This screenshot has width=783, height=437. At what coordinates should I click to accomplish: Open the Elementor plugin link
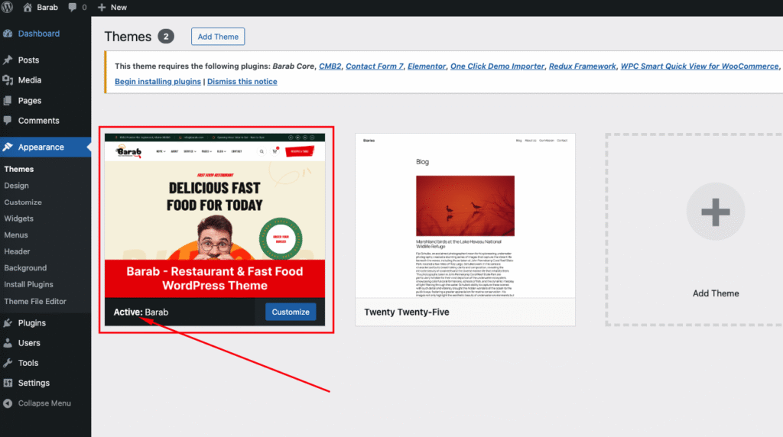pyautogui.click(x=427, y=66)
